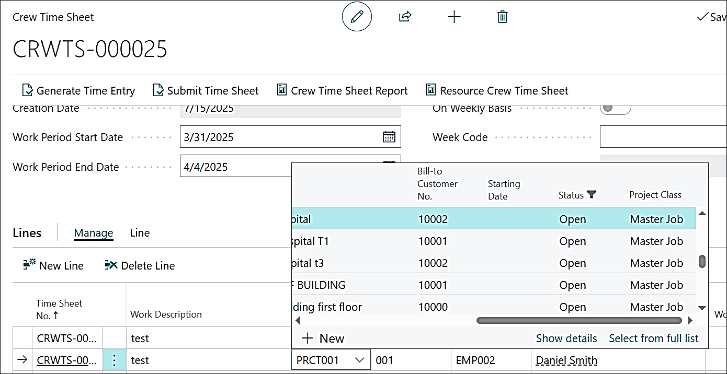Select lookup row 'spital T1'
This screenshot has height=374, width=727.
[x=494, y=241]
